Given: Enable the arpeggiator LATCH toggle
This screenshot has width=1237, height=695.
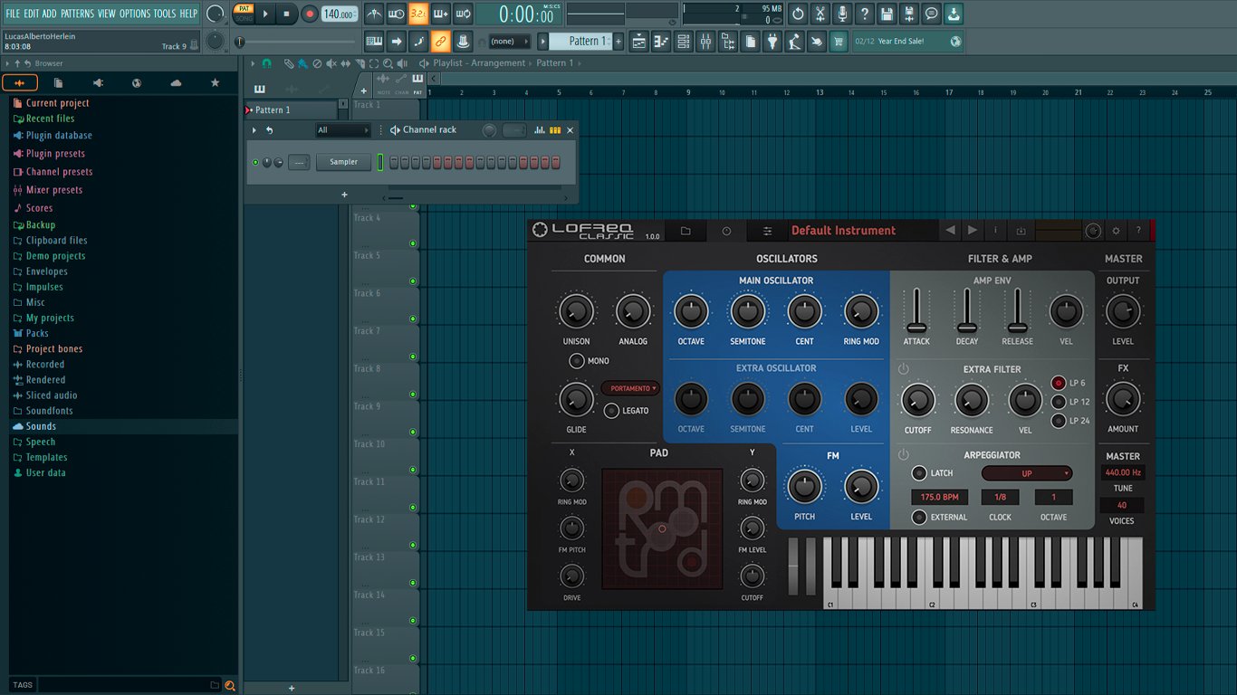Looking at the screenshot, I should coord(919,473).
